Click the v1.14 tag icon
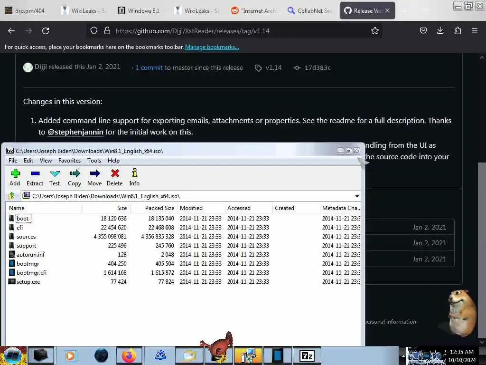The image size is (486, 365). tap(258, 68)
